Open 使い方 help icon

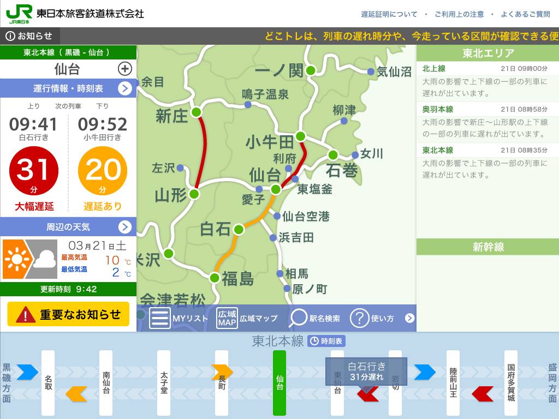tap(359, 318)
